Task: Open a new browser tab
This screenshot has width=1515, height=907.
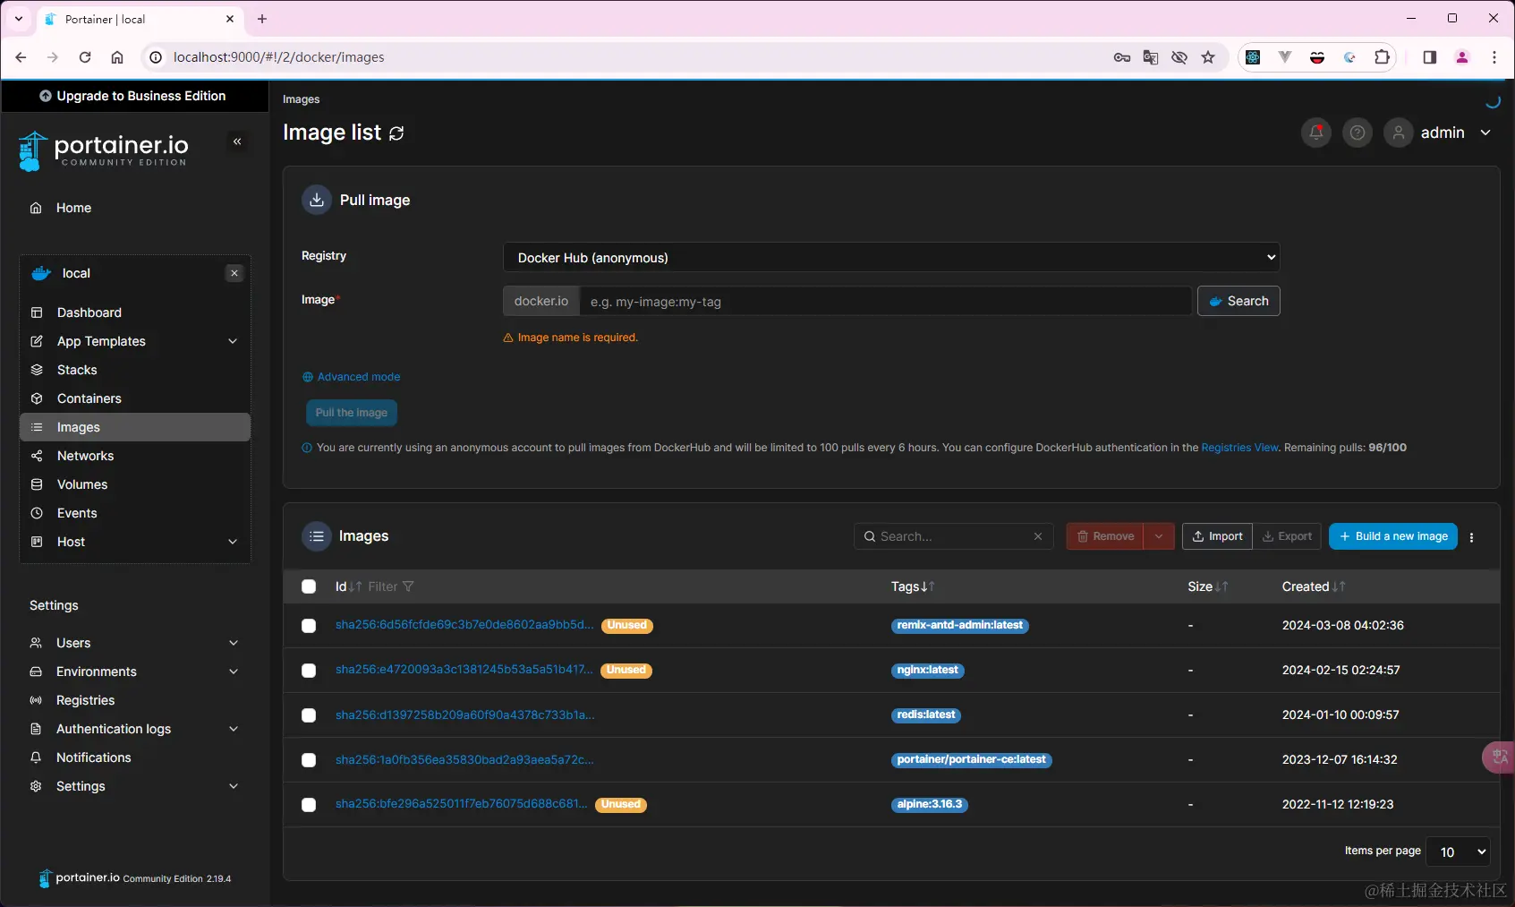Action: click(x=262, y=19)
